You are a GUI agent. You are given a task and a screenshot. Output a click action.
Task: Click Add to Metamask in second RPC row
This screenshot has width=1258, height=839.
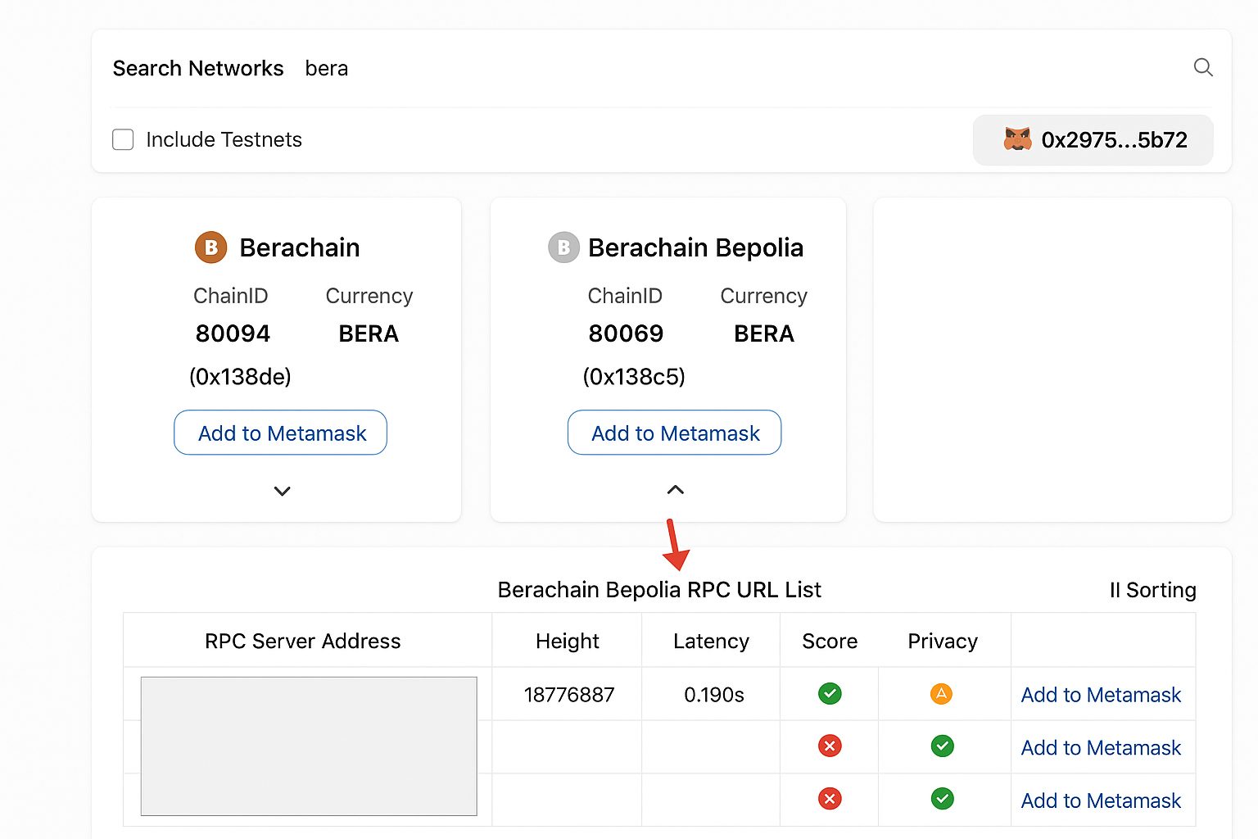tap(1101, 747)
